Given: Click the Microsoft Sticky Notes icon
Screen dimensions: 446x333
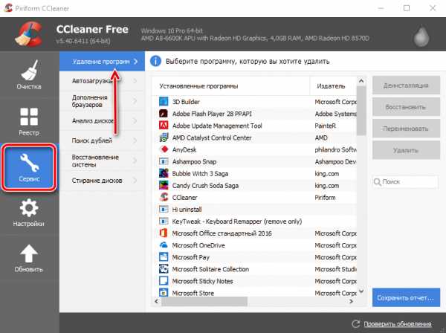Looking at the screenshot, I should (x=164, y=281).
